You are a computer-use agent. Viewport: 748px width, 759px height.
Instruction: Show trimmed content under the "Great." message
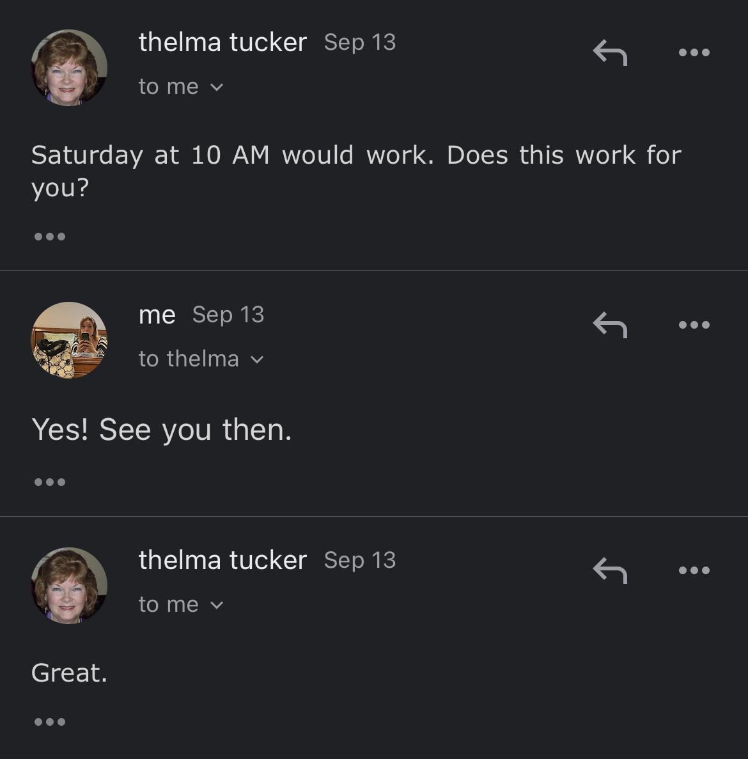[x=50, y=722]
